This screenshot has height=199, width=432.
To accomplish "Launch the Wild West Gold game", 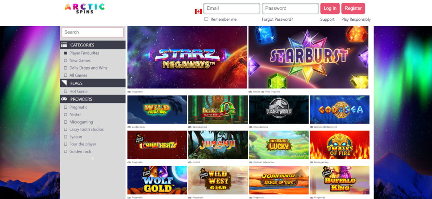I will point(218,180).
